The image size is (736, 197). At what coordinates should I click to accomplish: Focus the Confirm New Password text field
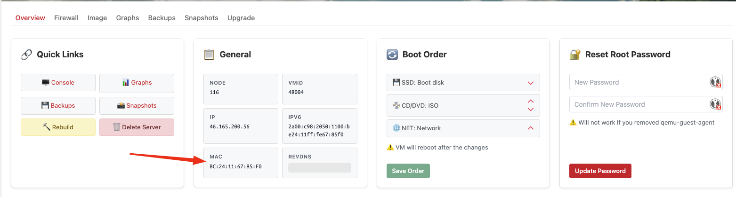pos(638,104)
